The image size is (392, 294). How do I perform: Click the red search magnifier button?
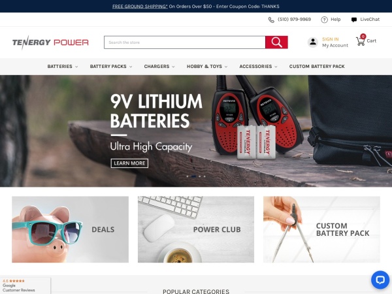pos(276,42)
